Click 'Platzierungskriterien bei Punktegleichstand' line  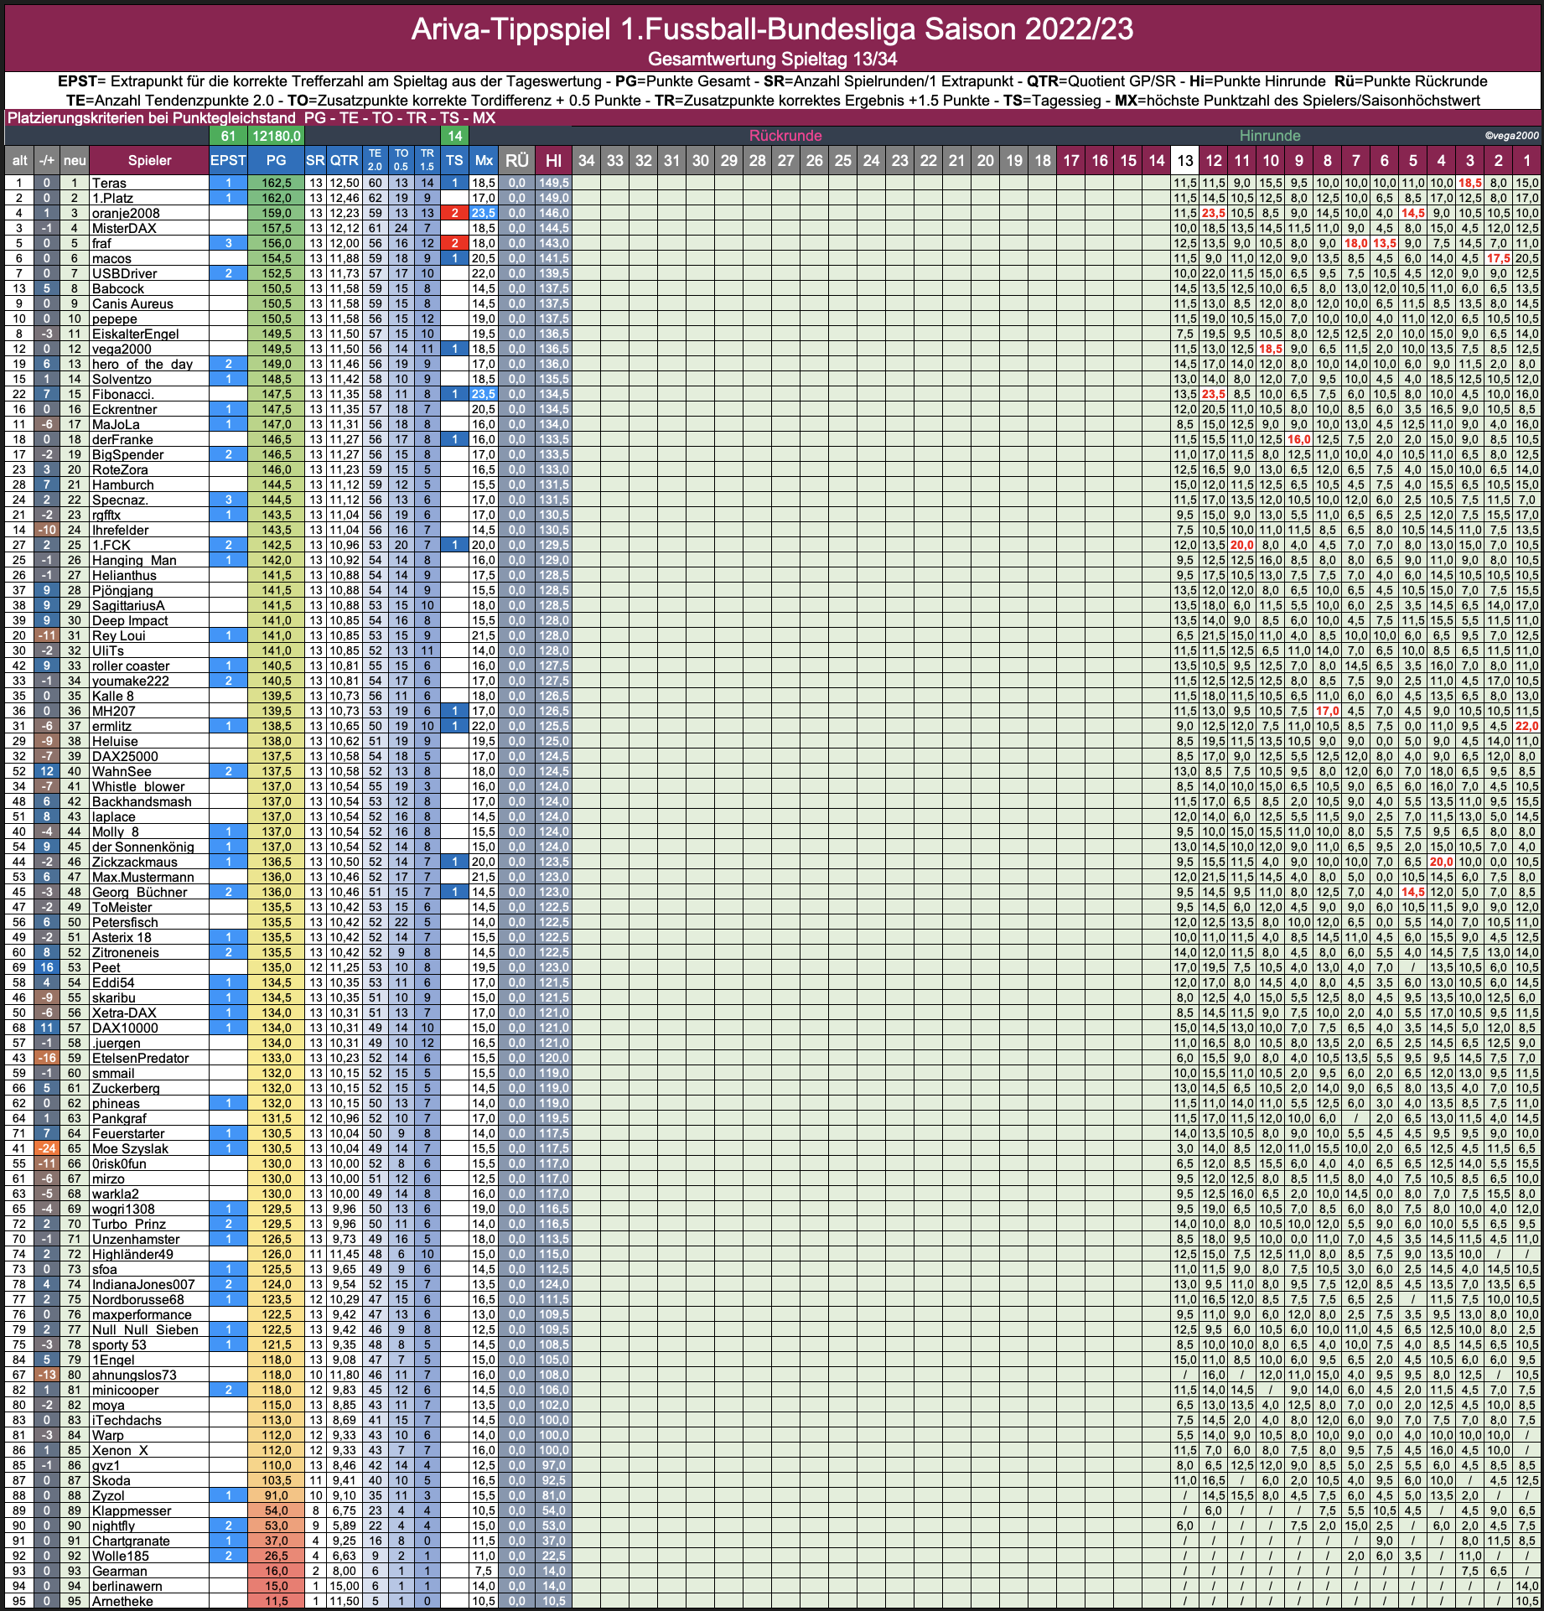[x=151, y=118]
